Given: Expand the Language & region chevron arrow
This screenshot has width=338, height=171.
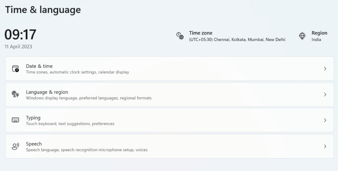Looking at the screenshot, I should tap(325, 94).
